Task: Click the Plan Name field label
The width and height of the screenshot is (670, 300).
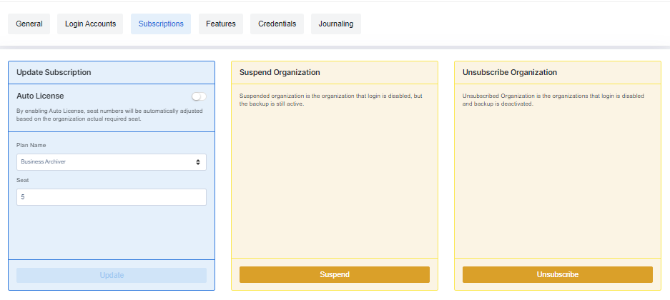Action: [31, 145]
